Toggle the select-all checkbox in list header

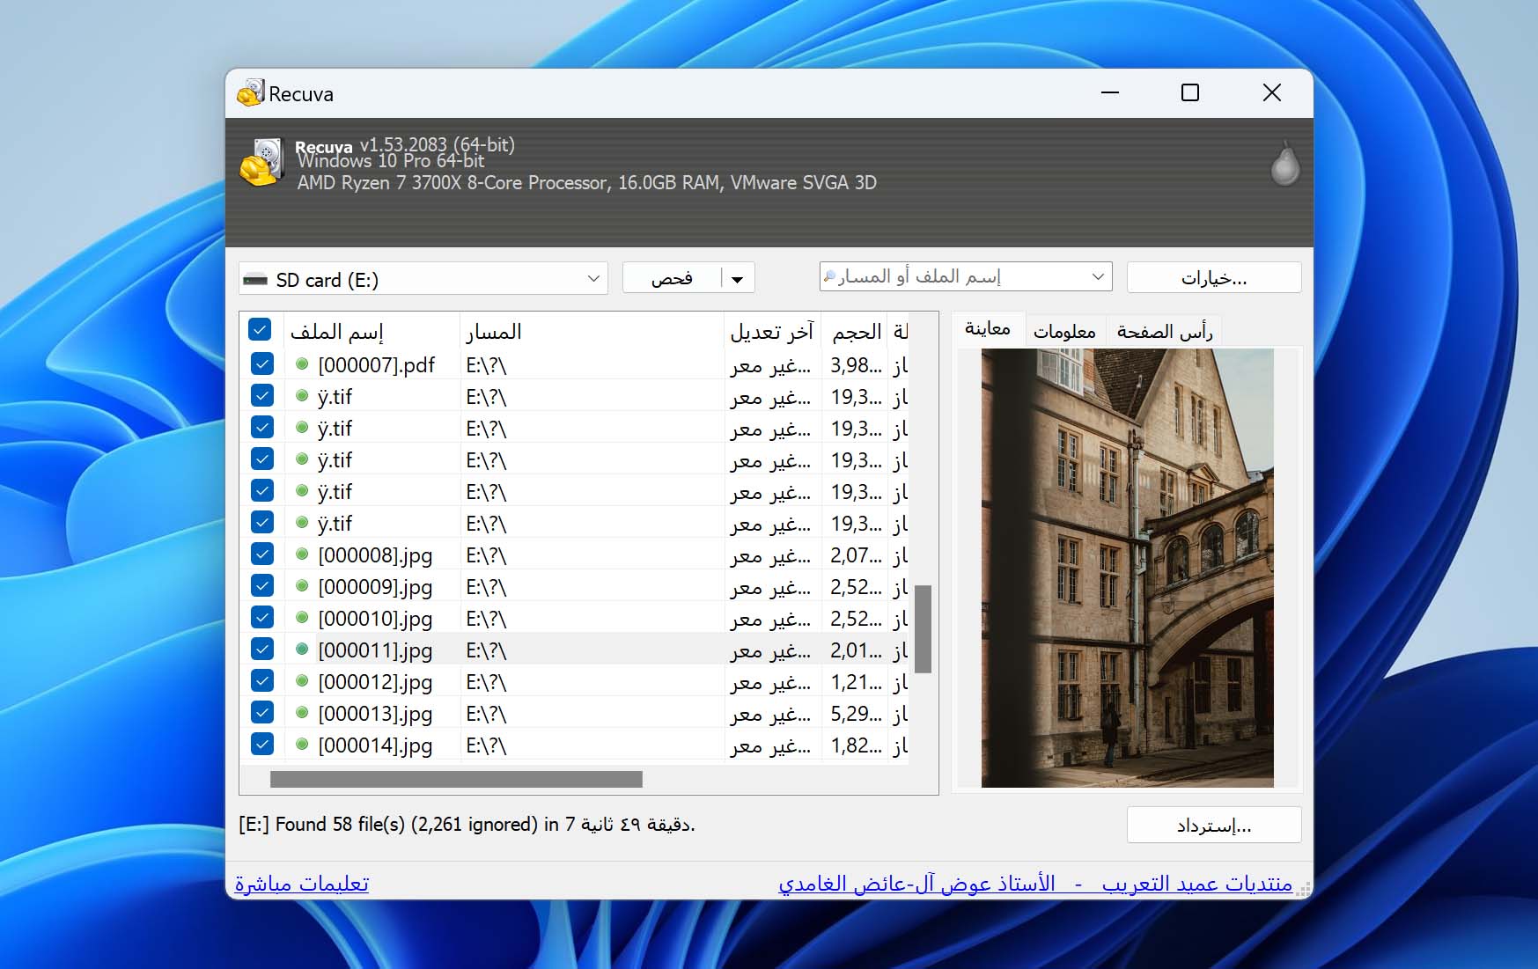[260, 329]
